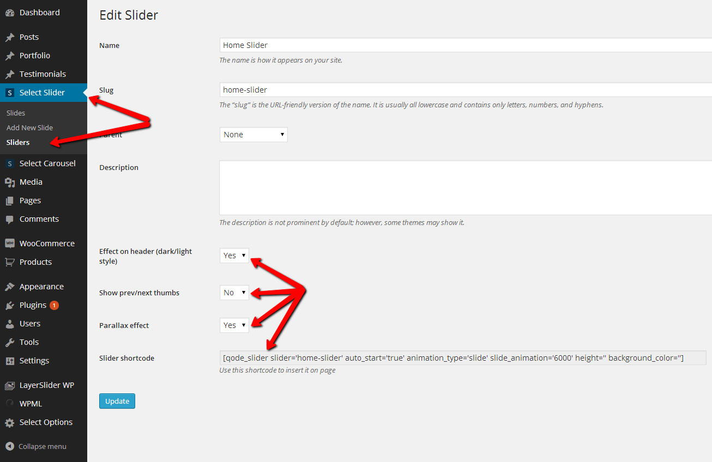
Task: Open the Parent dropdown set to None
Action: point(254,135)
